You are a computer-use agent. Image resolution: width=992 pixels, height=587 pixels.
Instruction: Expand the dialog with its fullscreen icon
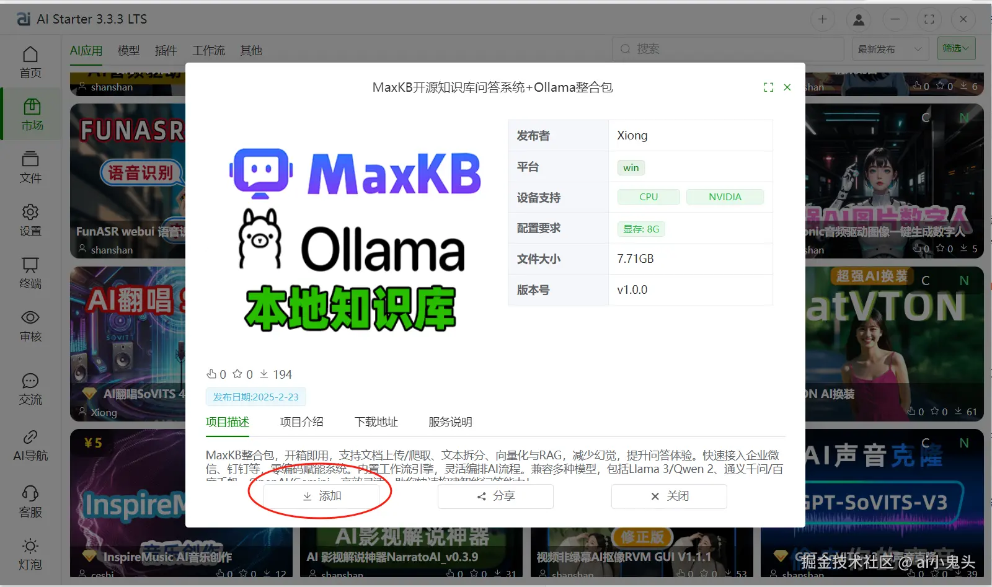[769, 87]
